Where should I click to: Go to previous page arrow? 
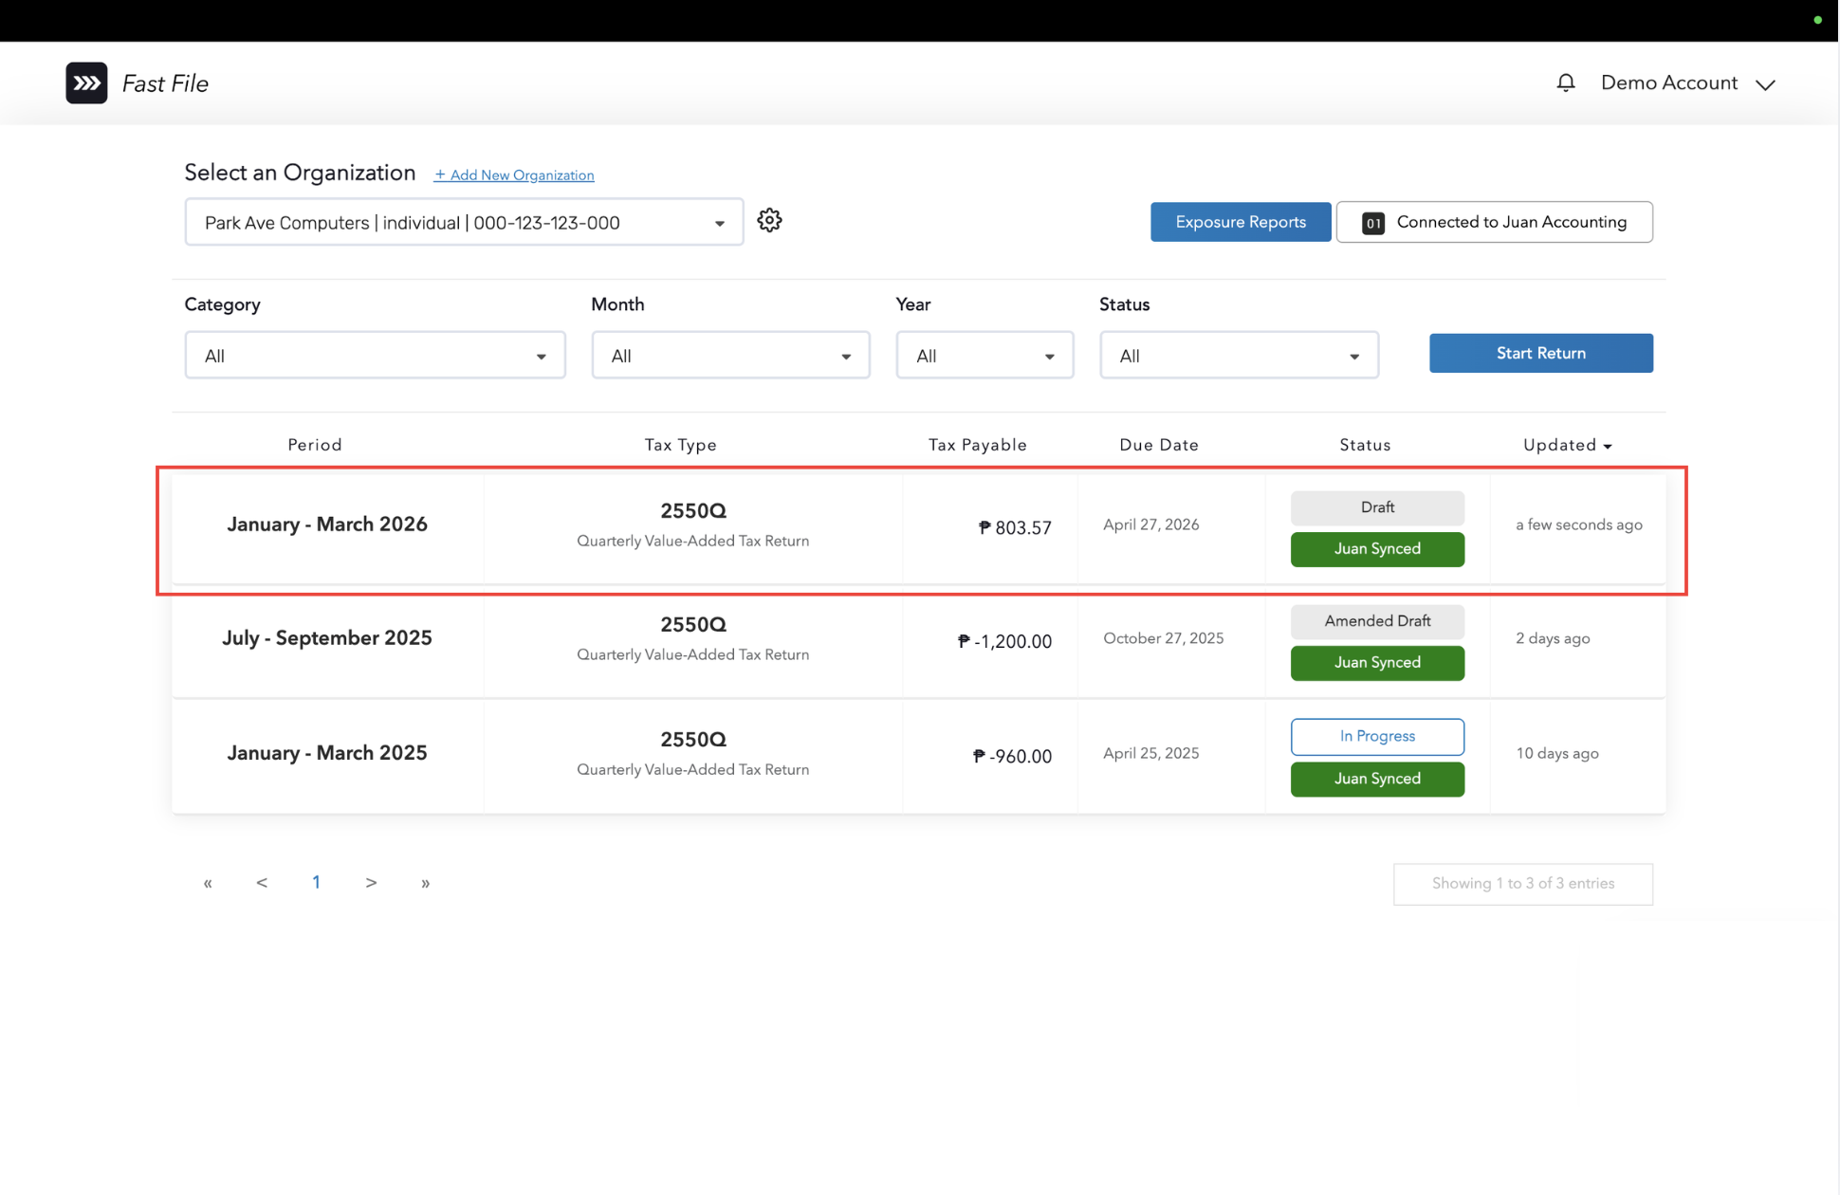coord(262,883)
